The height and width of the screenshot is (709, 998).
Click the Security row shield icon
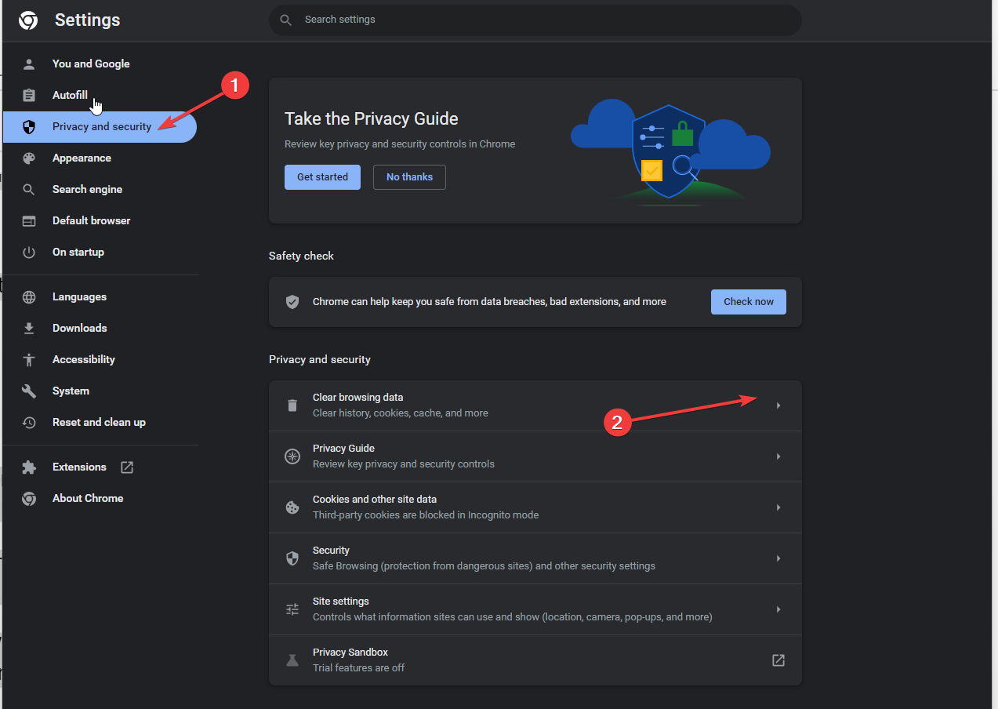click(292, 558)
